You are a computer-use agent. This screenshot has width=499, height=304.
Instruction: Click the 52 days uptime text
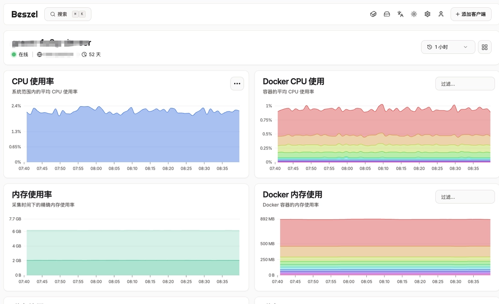[x=95, y=55]
